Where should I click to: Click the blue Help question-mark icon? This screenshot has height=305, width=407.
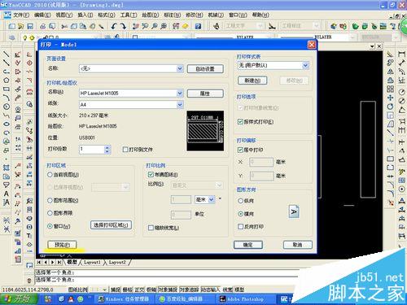(x=198, y=26)
